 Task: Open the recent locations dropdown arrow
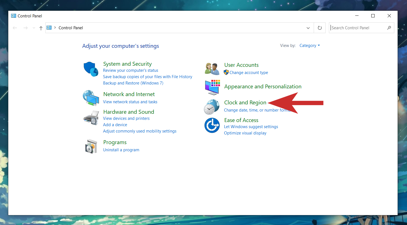click(34, 28)
